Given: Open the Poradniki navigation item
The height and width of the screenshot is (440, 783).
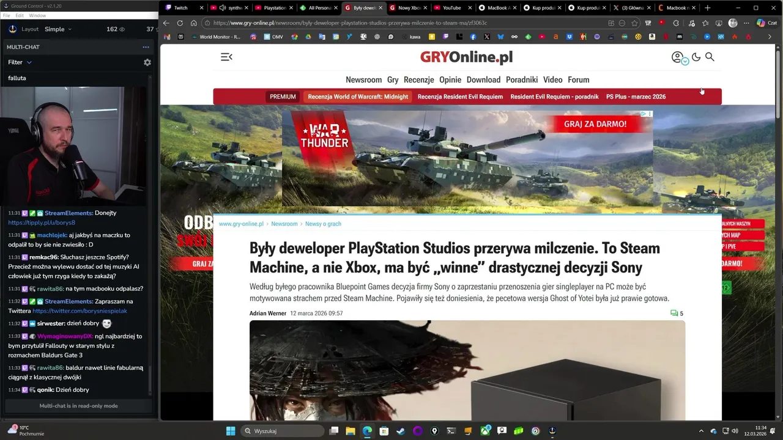Looking at the screenshot, I should pyautogui.click(x=522, y=79).
